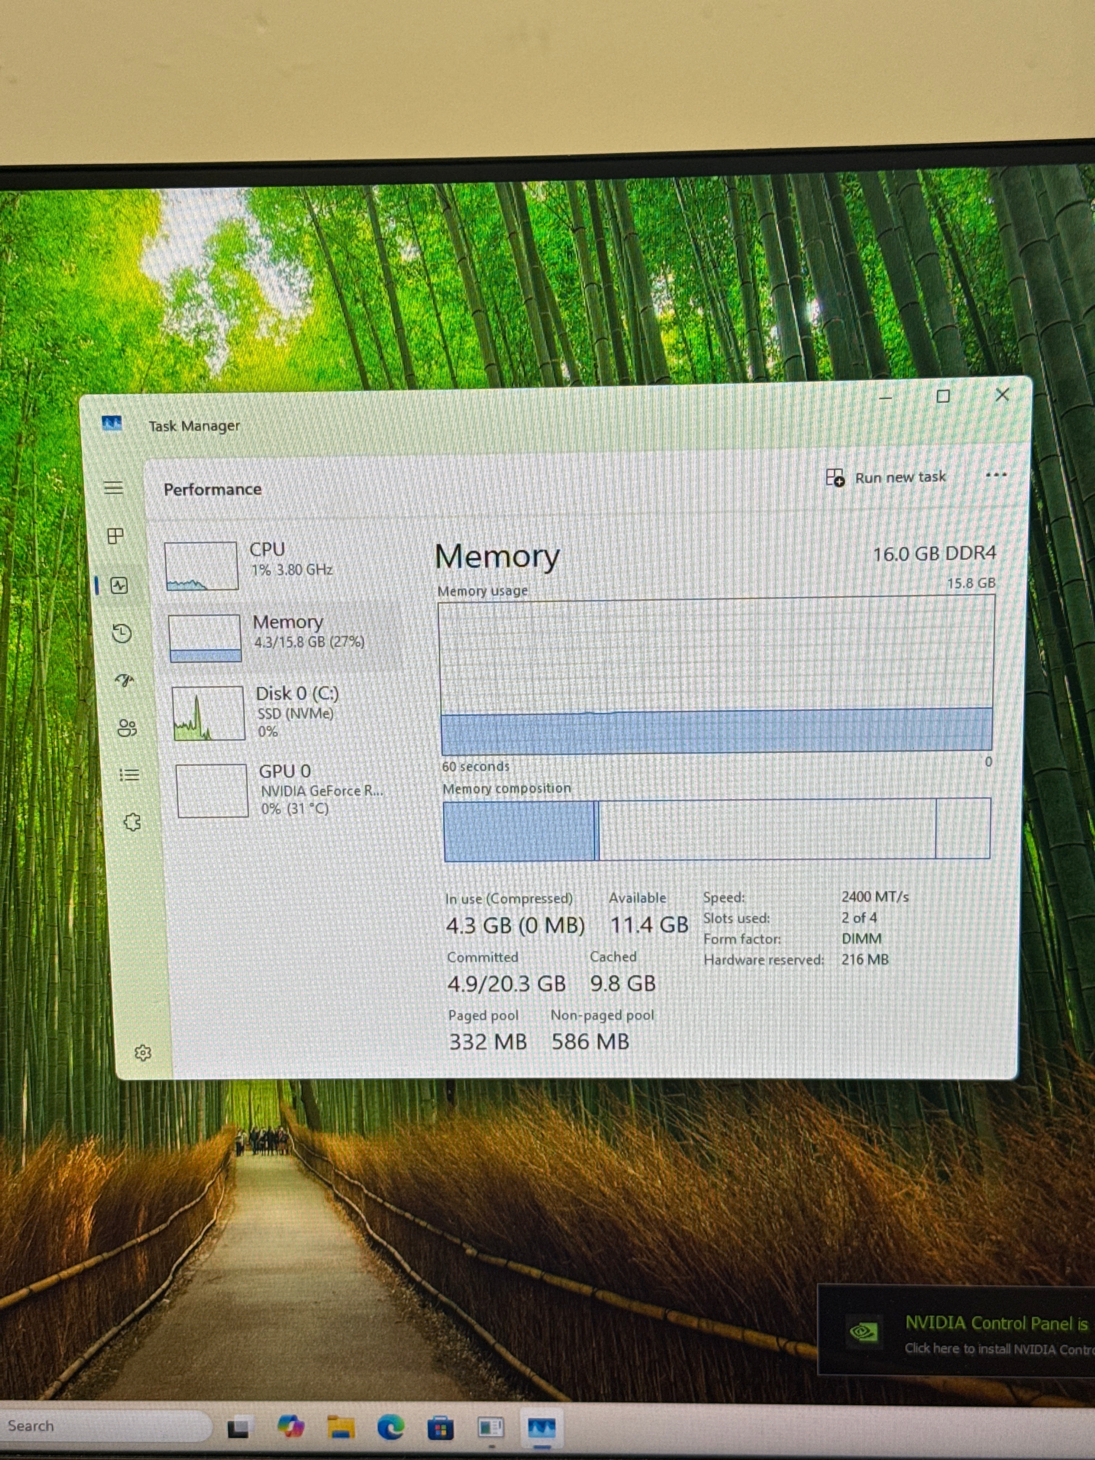Click the Paged pool value 332 MB

pyautogui.click(x=488, y=1041)
